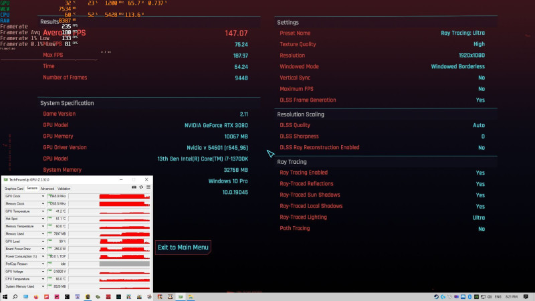535x301 pixels.
Task: Open the Board Power Draw dropdown
Action: [x=43, y=249]
